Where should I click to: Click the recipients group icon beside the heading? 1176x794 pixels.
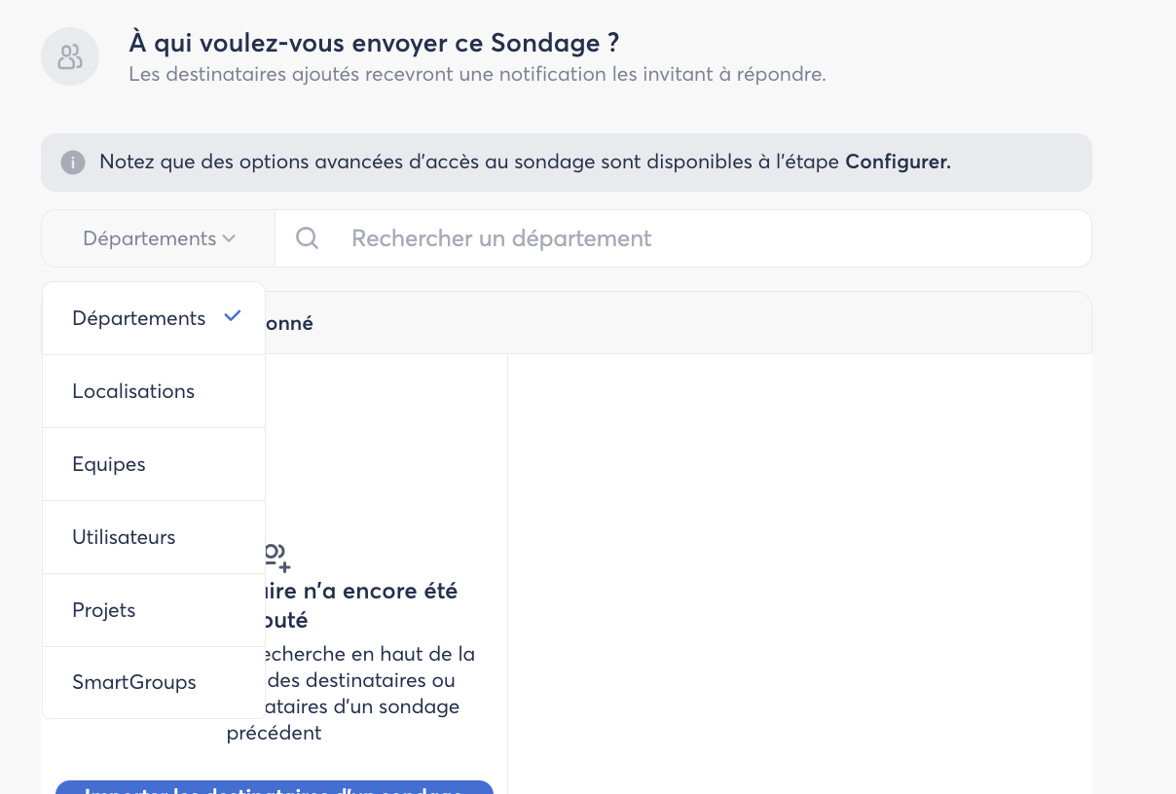[x=70, y=56]
